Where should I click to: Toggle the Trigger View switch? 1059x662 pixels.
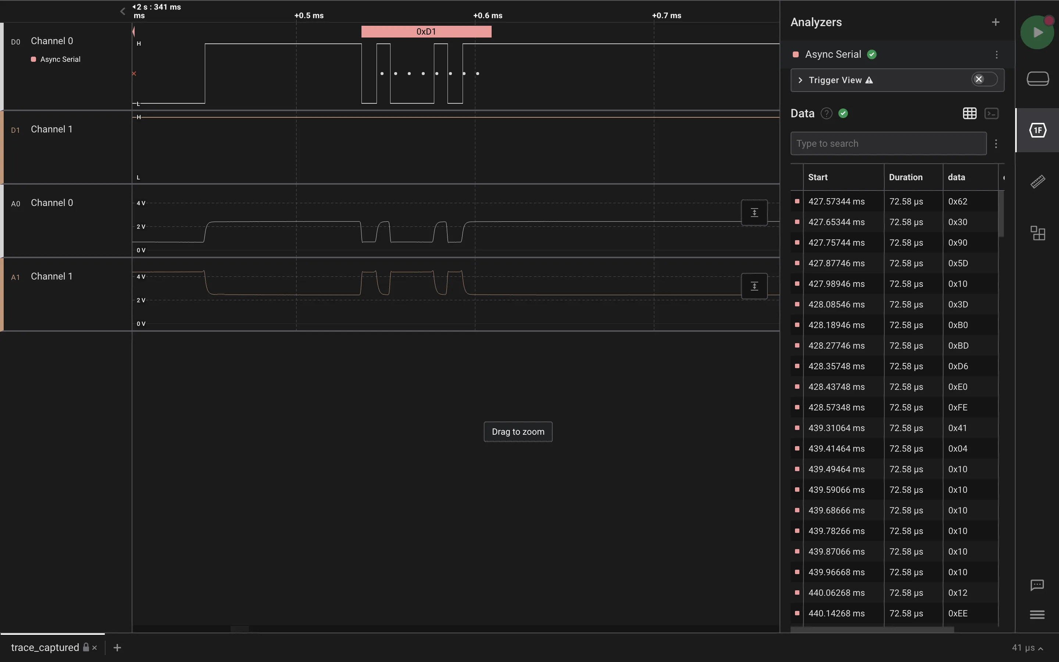pyautogui.click(x=984, y=79)
